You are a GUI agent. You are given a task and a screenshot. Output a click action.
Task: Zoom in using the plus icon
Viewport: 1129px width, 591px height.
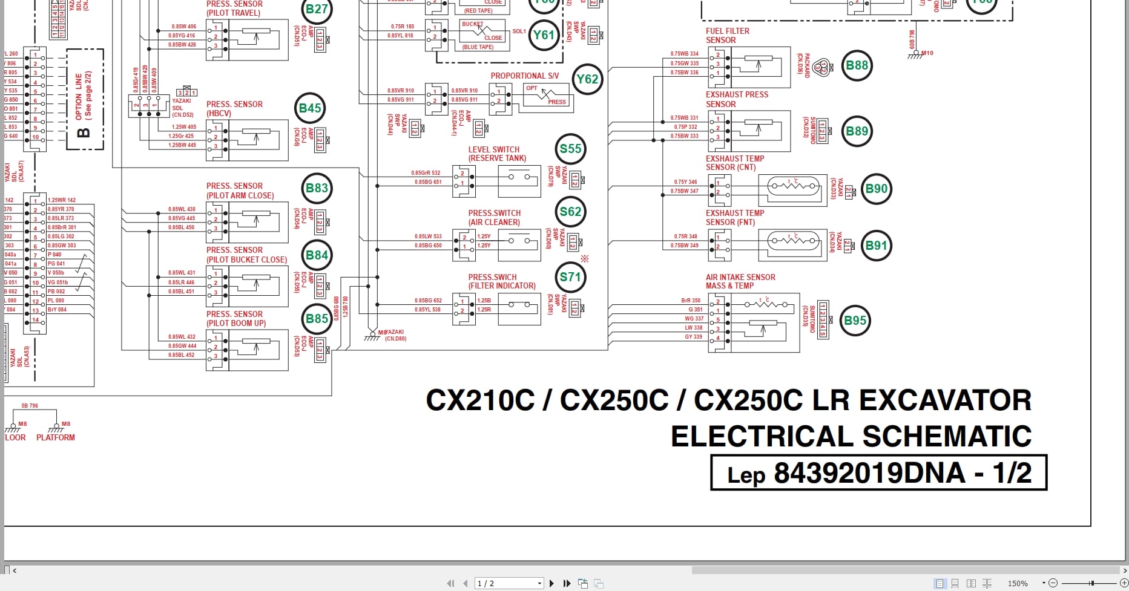point(1125,583)
